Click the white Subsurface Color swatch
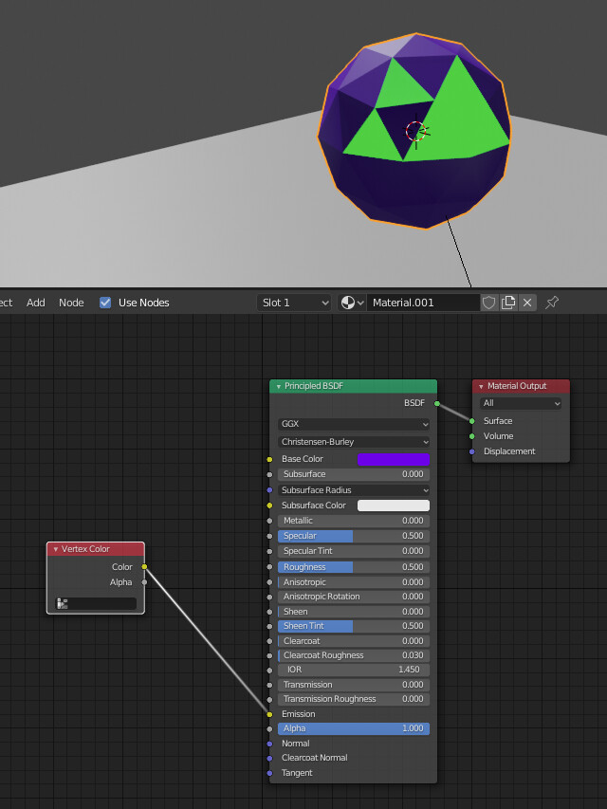Image resolution: width=607 pixels, height=809 pixels. (x=394, y=506)
